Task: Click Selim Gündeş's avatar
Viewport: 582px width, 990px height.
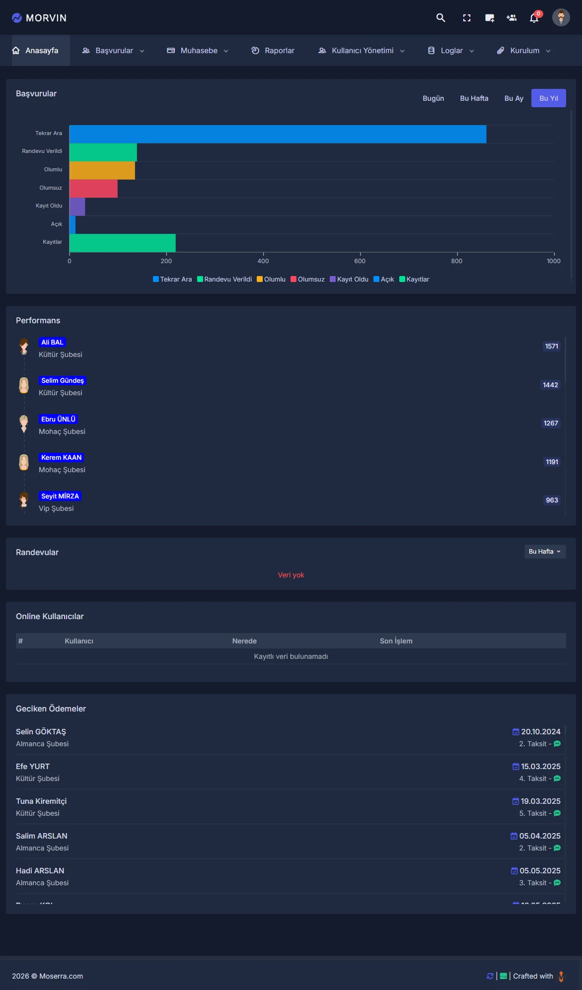Action: point(24,385)
